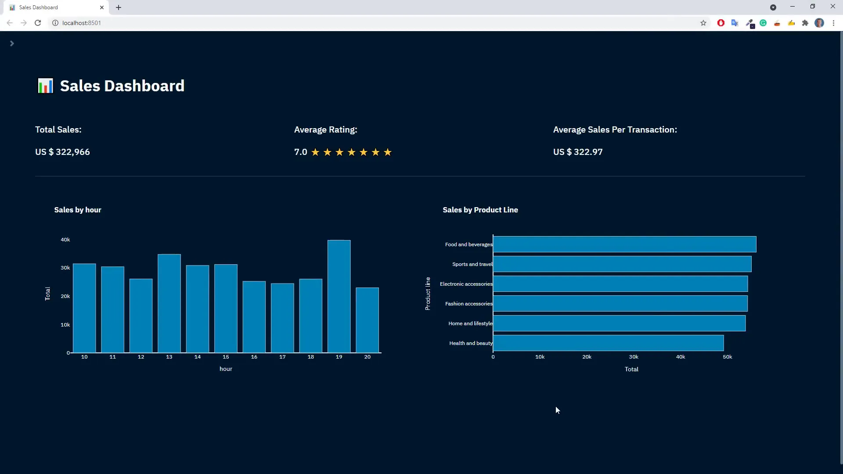Reload the Sales Dashboard page
Image resolution: width=843 pixels, height=474 pixels.
tap(38, 23)
